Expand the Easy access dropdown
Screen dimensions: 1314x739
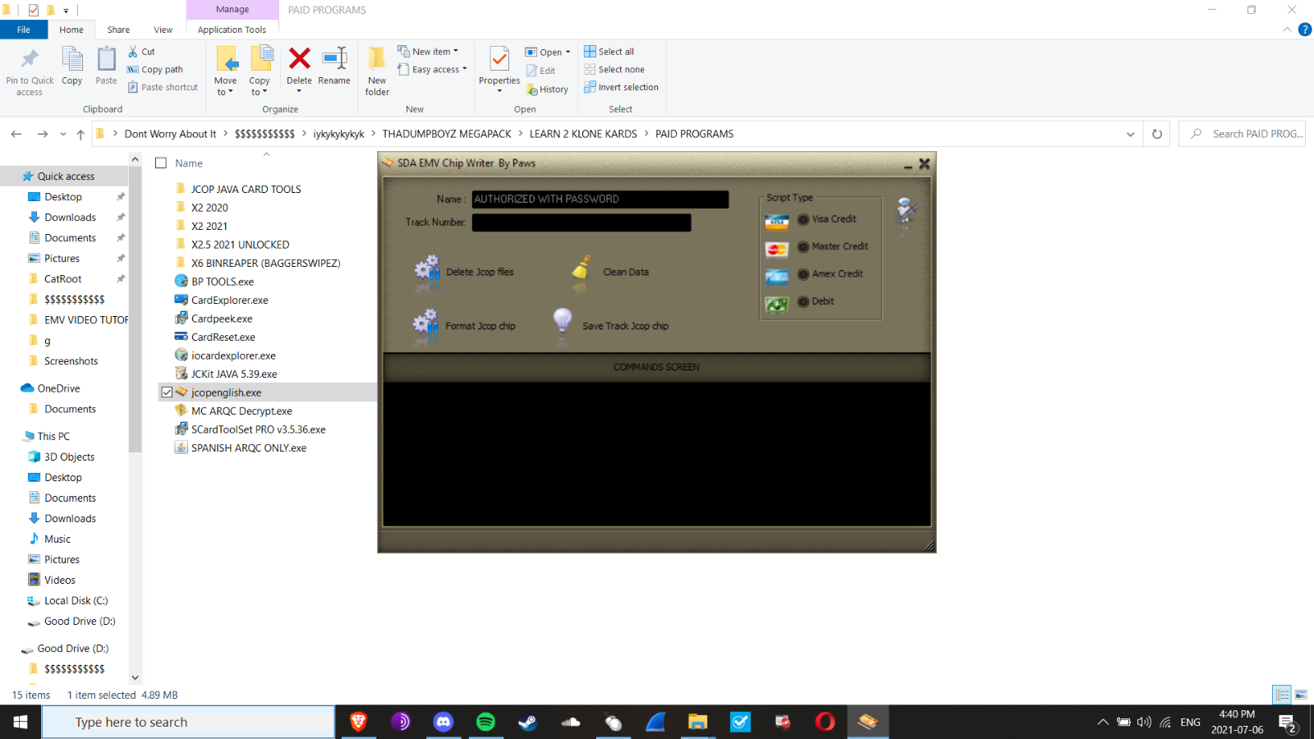pos(464,70)
